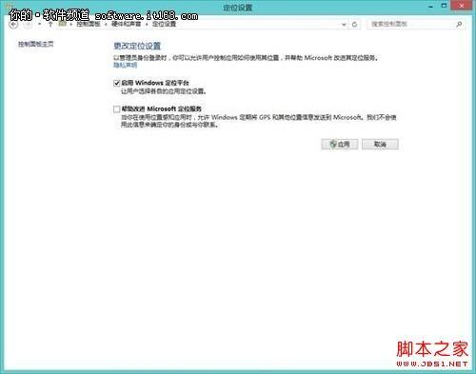Viewport: 476px width, 374px height.
Task: Refresh the address bar location
Action: 355,24
